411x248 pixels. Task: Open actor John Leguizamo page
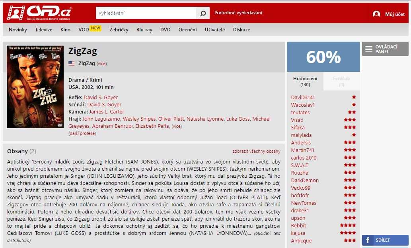tap(101, 119)
